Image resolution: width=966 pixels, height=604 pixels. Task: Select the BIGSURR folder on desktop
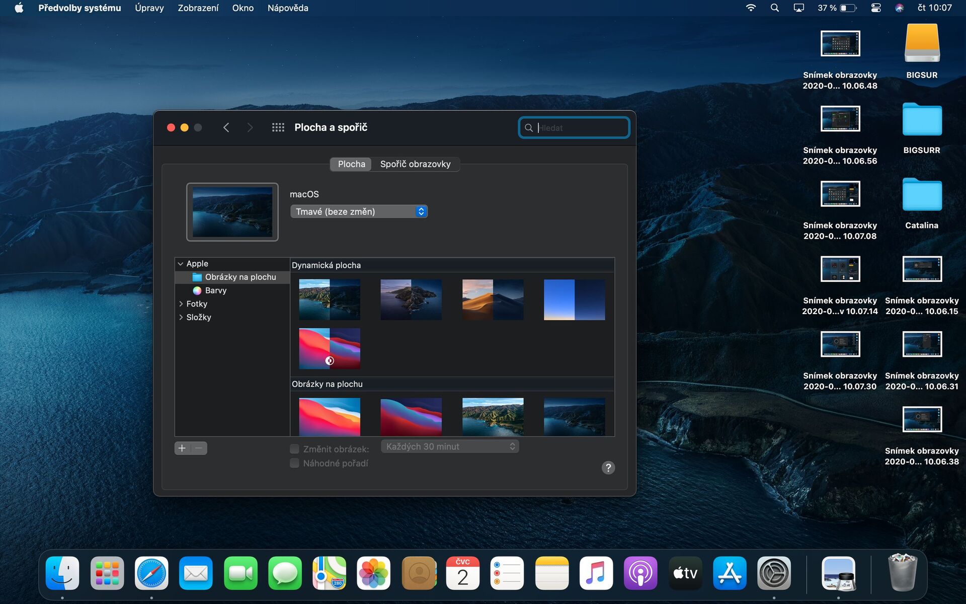click(x=922, y=119)
